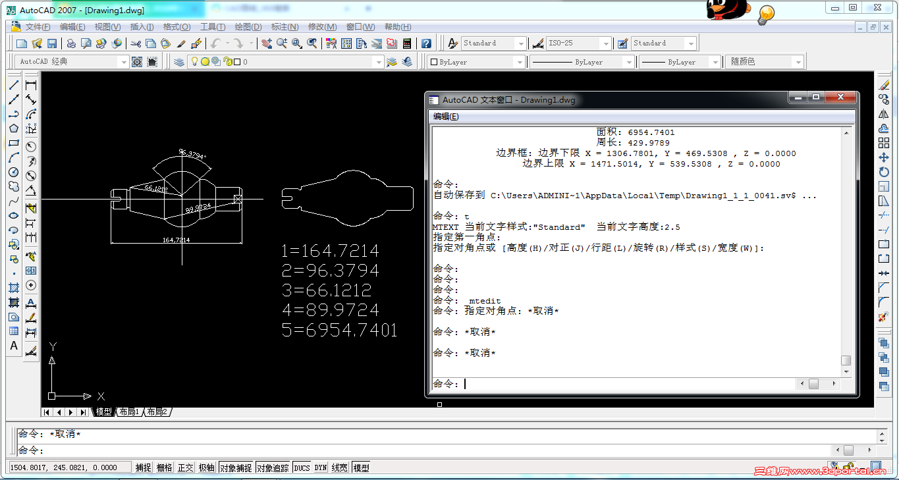
Task: Select the Linear Dimension tool
Action: coord(31,85)
